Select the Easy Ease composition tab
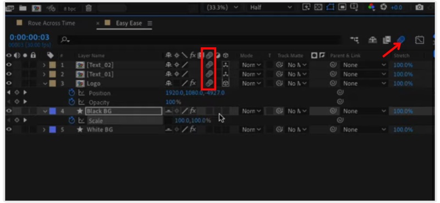 (x=129, y=23)
